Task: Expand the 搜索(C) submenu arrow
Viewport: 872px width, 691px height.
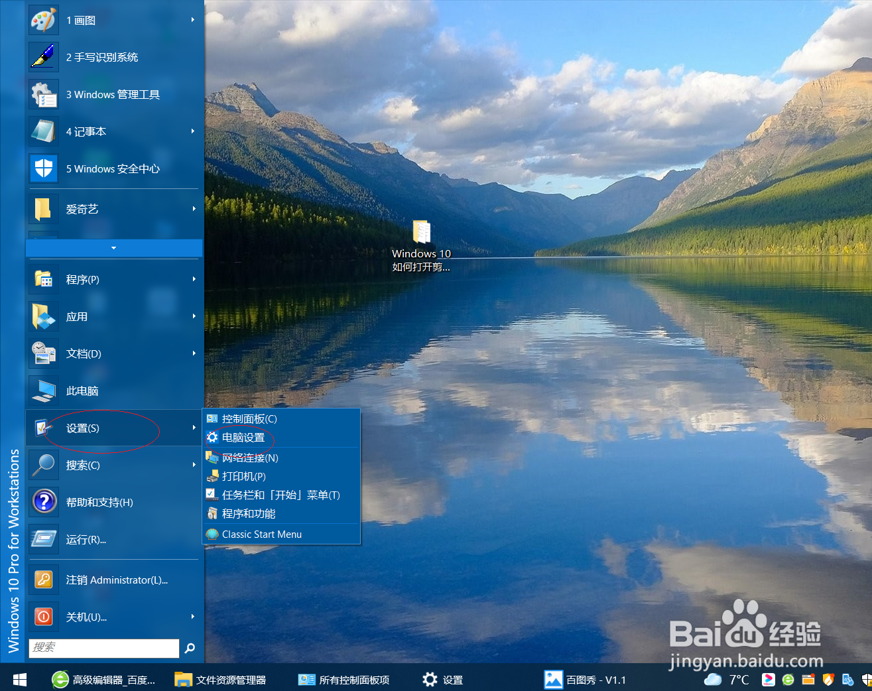Action: 194,465
